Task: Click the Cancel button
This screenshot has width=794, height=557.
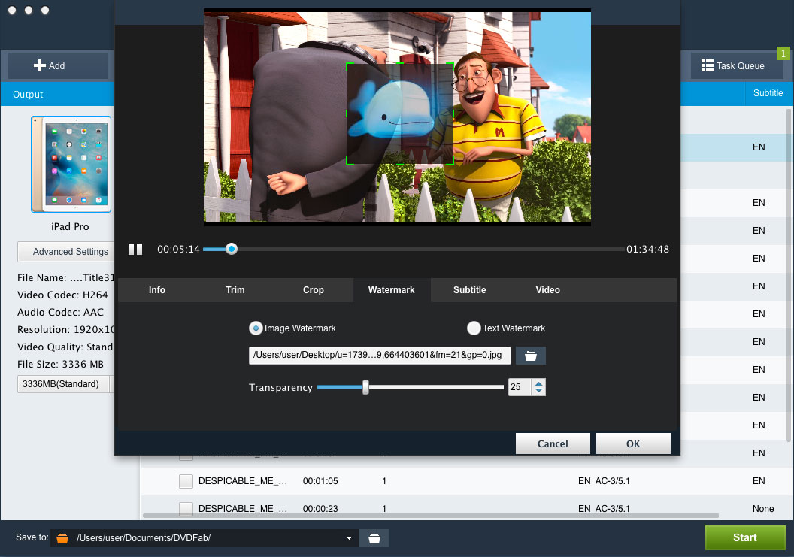Action: coord(553,444)
